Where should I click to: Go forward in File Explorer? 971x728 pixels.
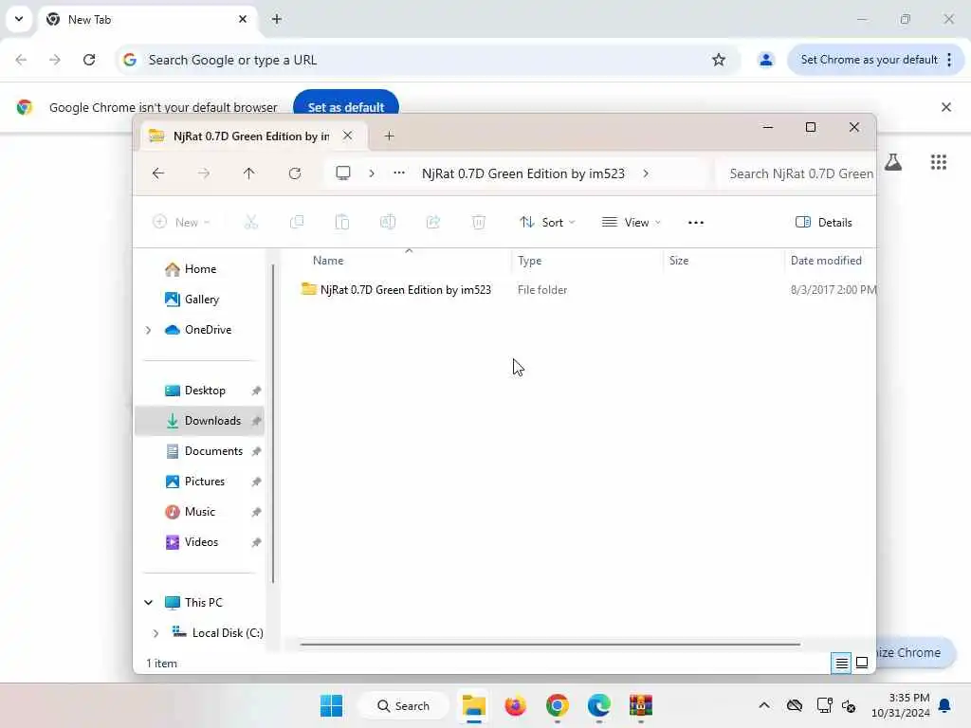(x=204, y=173)
